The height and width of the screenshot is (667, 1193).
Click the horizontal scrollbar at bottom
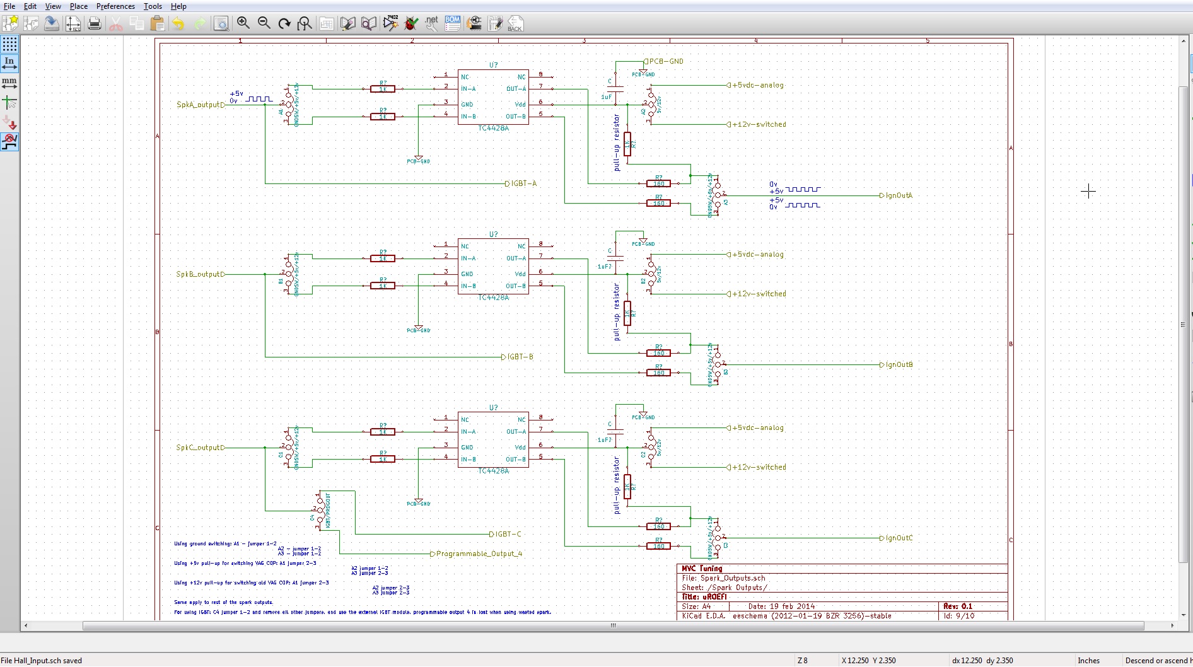tap(613, 626)
